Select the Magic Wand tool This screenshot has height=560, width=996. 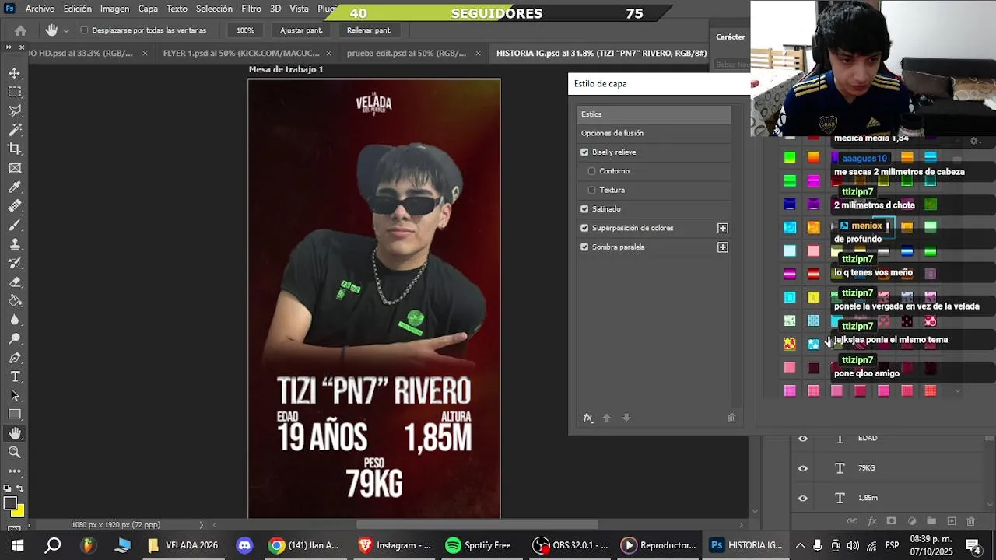pos(15,130)
